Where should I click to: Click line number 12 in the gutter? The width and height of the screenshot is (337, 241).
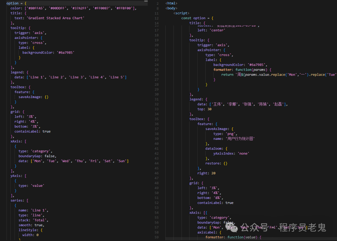pyautogui.click(x=156, y=18)
